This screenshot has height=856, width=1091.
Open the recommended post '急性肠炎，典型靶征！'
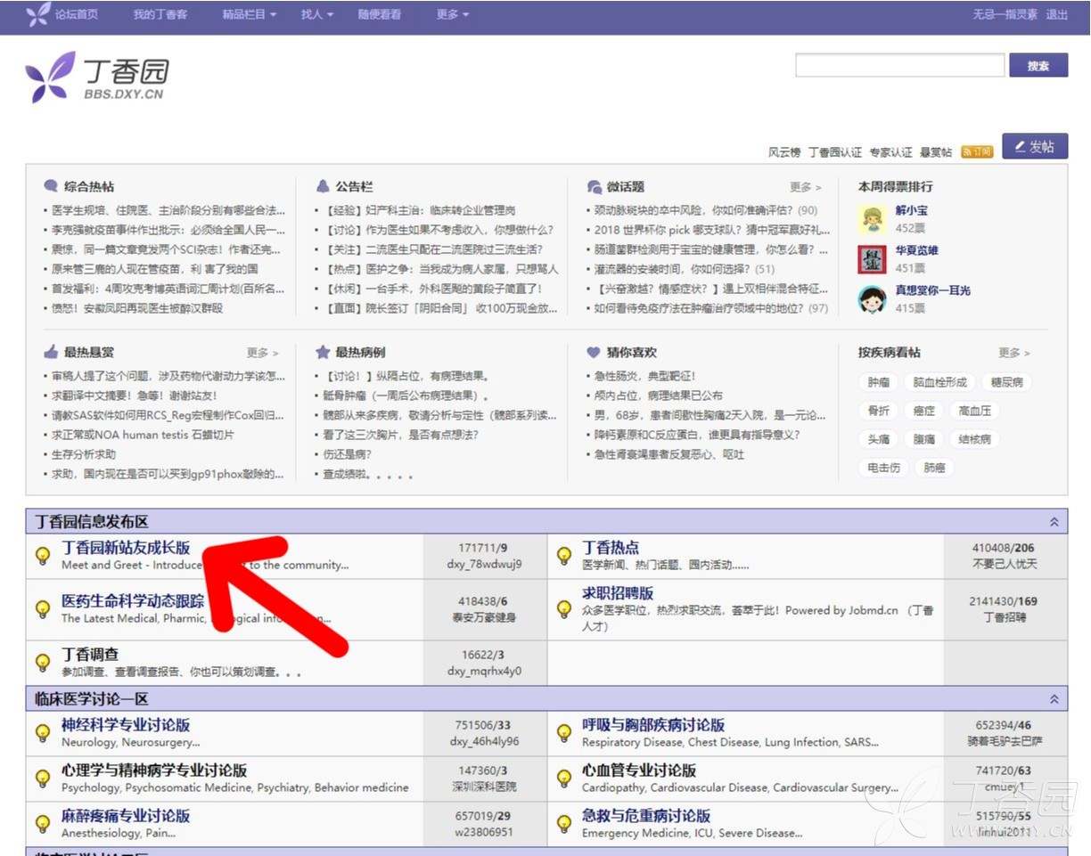645,376
